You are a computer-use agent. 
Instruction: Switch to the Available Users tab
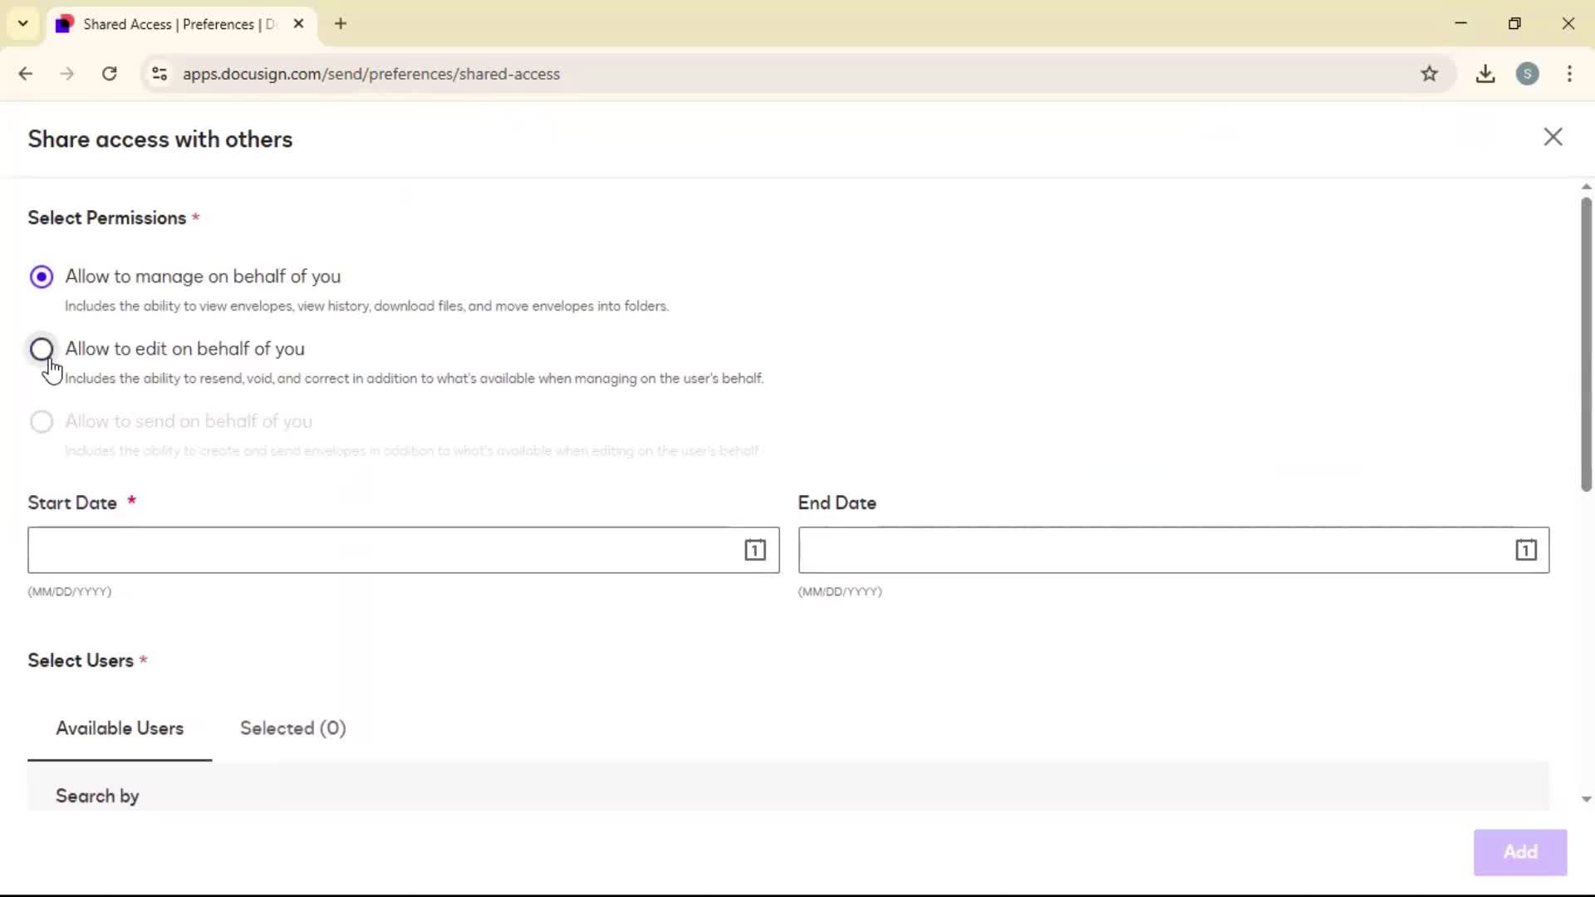(x=120, y=728)
